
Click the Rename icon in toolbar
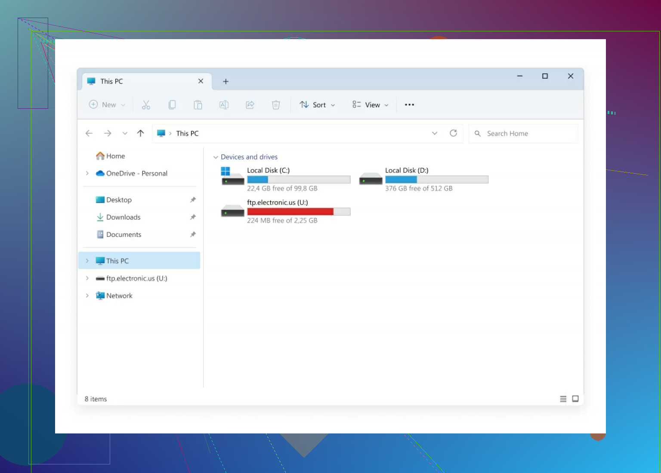[224, 105]
